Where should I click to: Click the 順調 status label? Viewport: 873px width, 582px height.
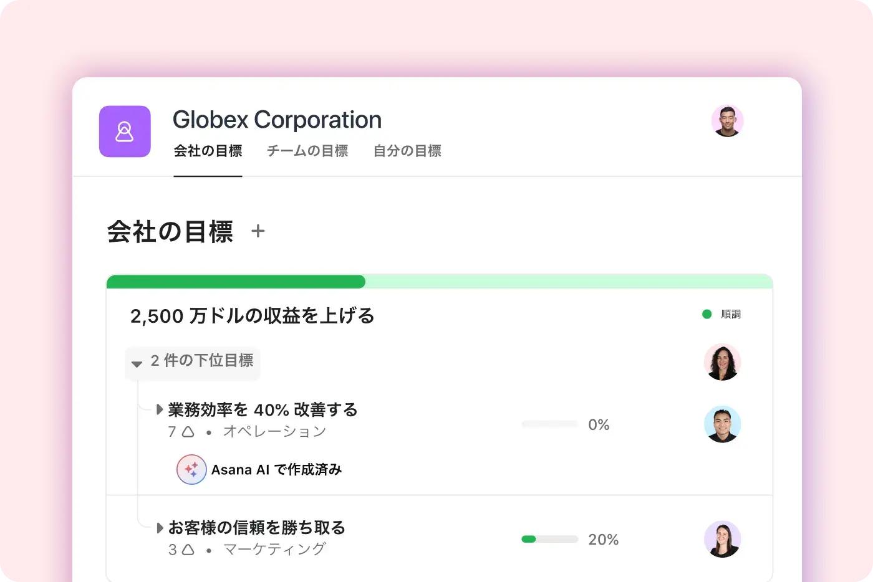click(731, 314)
